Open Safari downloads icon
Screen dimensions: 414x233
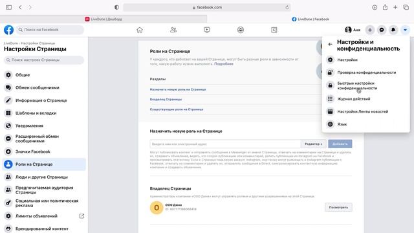pos(375,7)
